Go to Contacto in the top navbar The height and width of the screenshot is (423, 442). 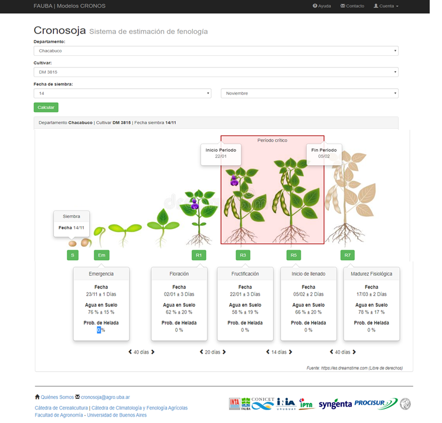pyautogui.click(x=352, y=6)
